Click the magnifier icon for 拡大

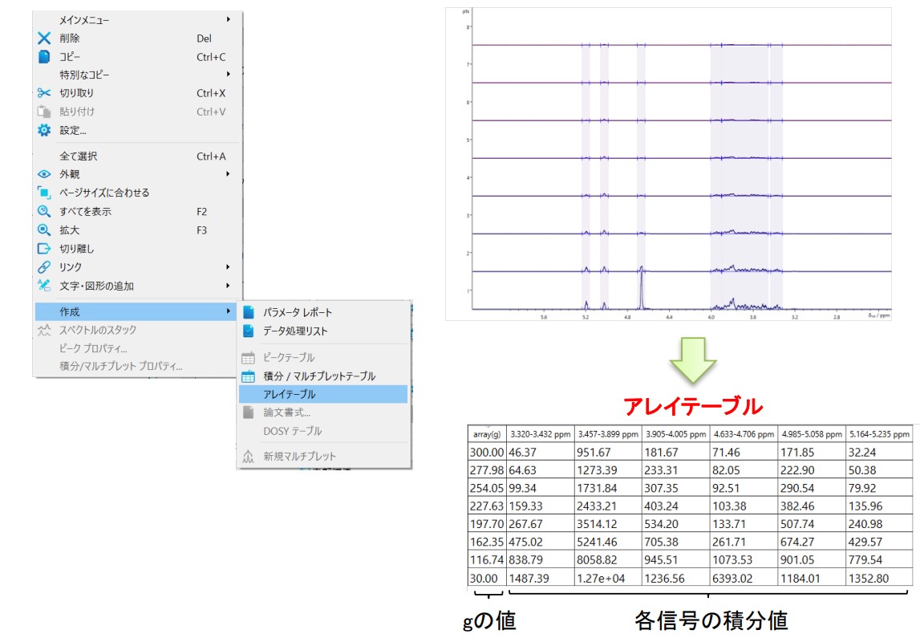[44, 230]
